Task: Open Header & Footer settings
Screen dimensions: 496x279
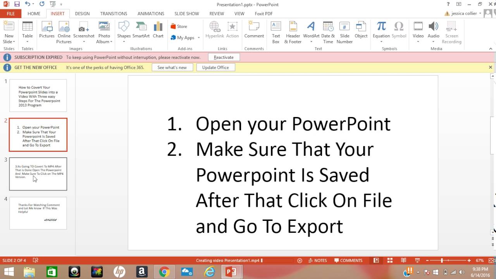Action: tap(293, 33)
